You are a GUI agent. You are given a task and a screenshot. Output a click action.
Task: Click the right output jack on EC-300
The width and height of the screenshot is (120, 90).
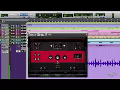pos(74,68)
